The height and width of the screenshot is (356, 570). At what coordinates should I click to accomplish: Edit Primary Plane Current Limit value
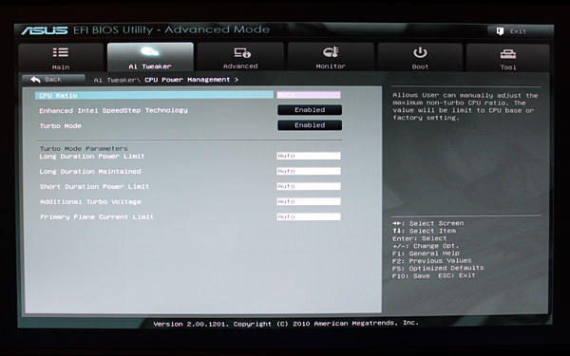(309, 216)
